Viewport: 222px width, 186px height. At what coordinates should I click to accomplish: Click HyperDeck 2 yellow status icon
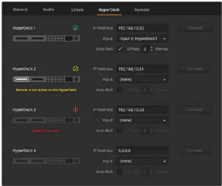click(x=75, y=69)
